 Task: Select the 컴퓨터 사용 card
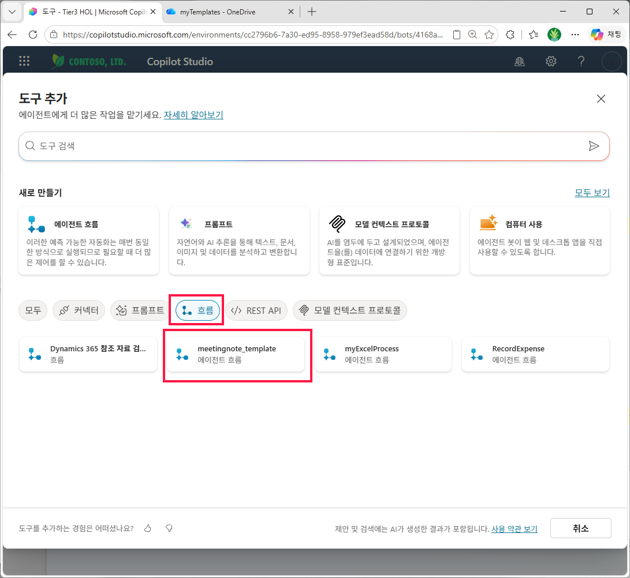(x=539, y=241)
